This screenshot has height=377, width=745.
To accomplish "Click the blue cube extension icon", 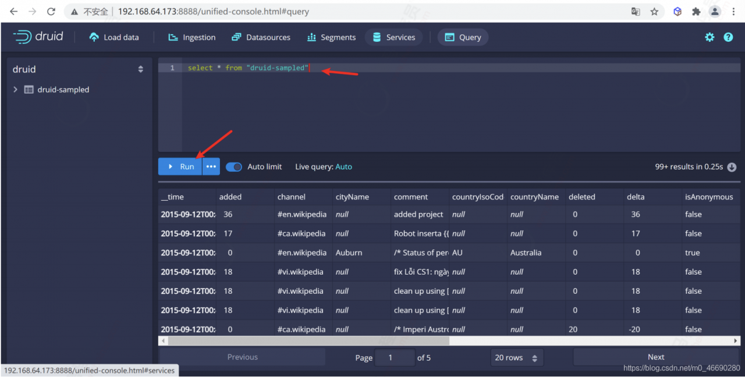I will coord(677,12).
